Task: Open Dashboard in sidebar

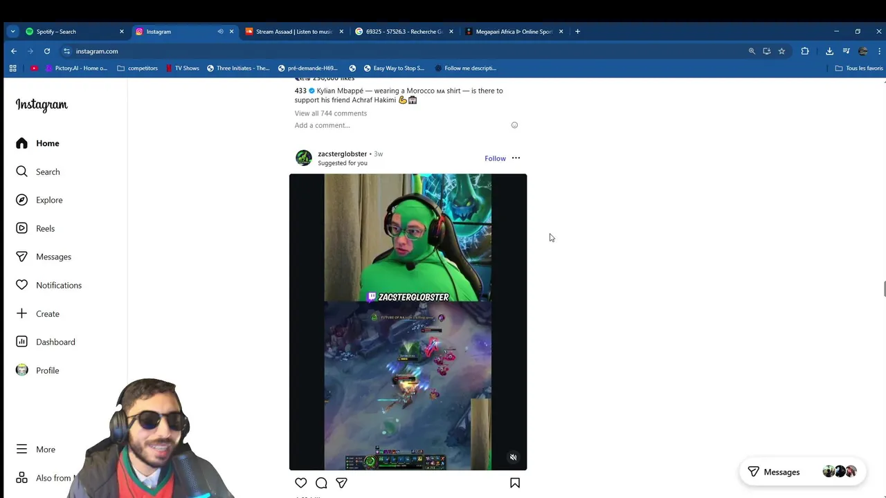Action: click(x=46, y=342)
